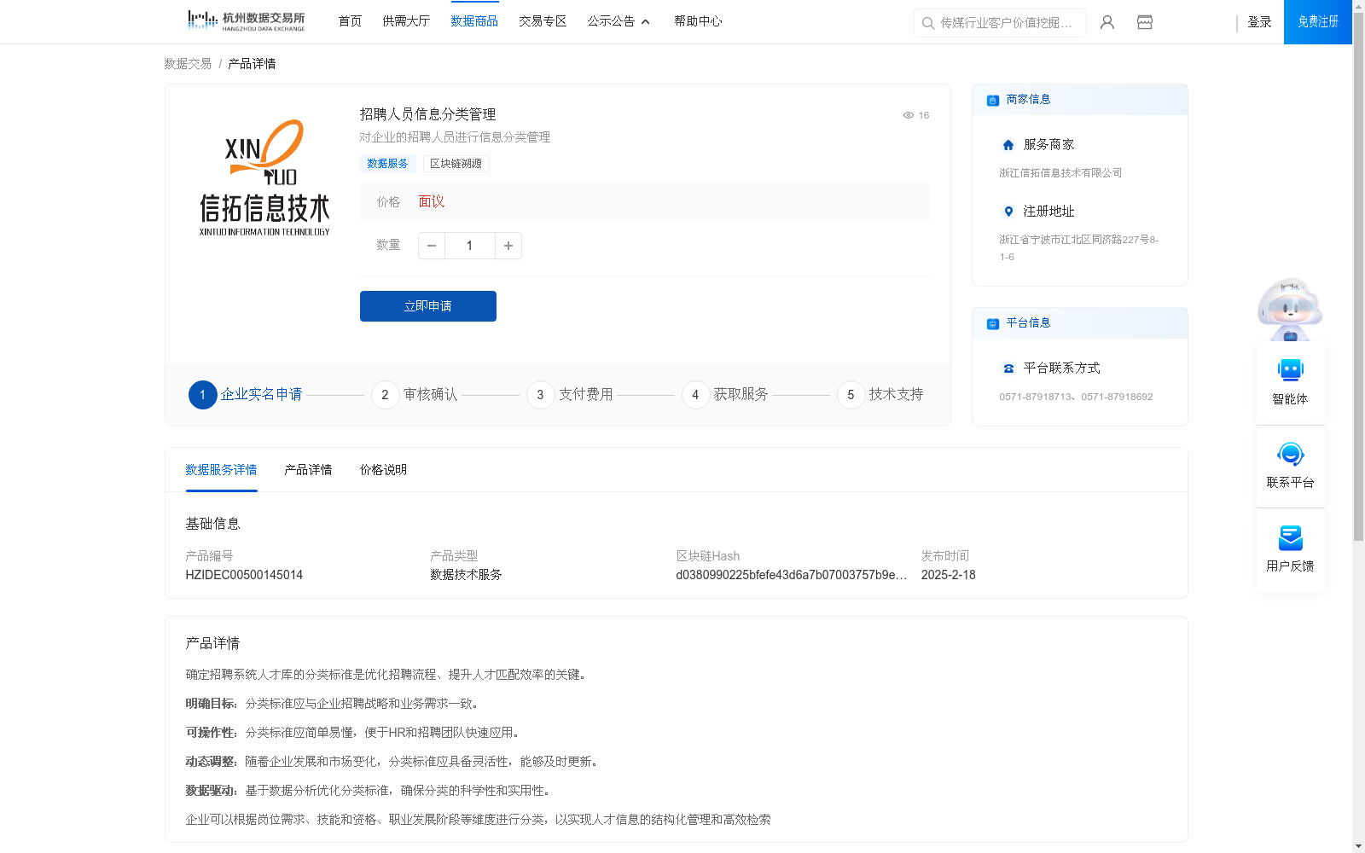
Task: Click the view count eye icon
Action: pos(909,115)
